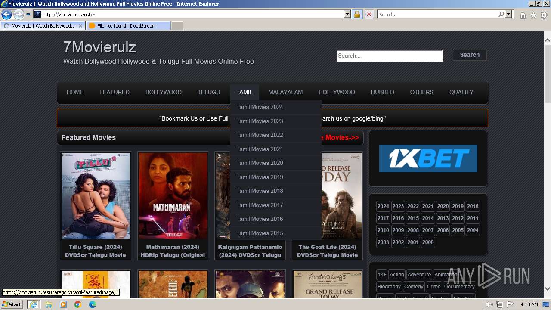
Task: Open Internet Explorer taskbar icon
Action: (x=33, y=304)
